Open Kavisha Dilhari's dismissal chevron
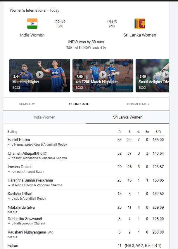 (x=9, y=198)
